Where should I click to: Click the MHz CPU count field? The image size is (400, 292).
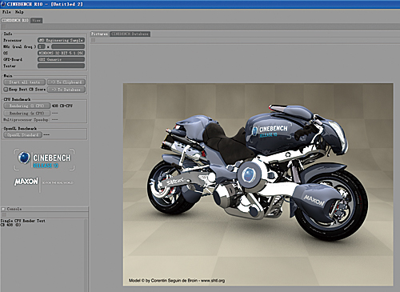tap(41, 46)
